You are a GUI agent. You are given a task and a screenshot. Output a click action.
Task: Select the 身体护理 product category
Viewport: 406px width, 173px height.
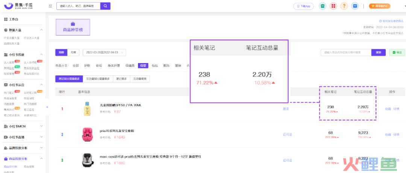point(114,66)
